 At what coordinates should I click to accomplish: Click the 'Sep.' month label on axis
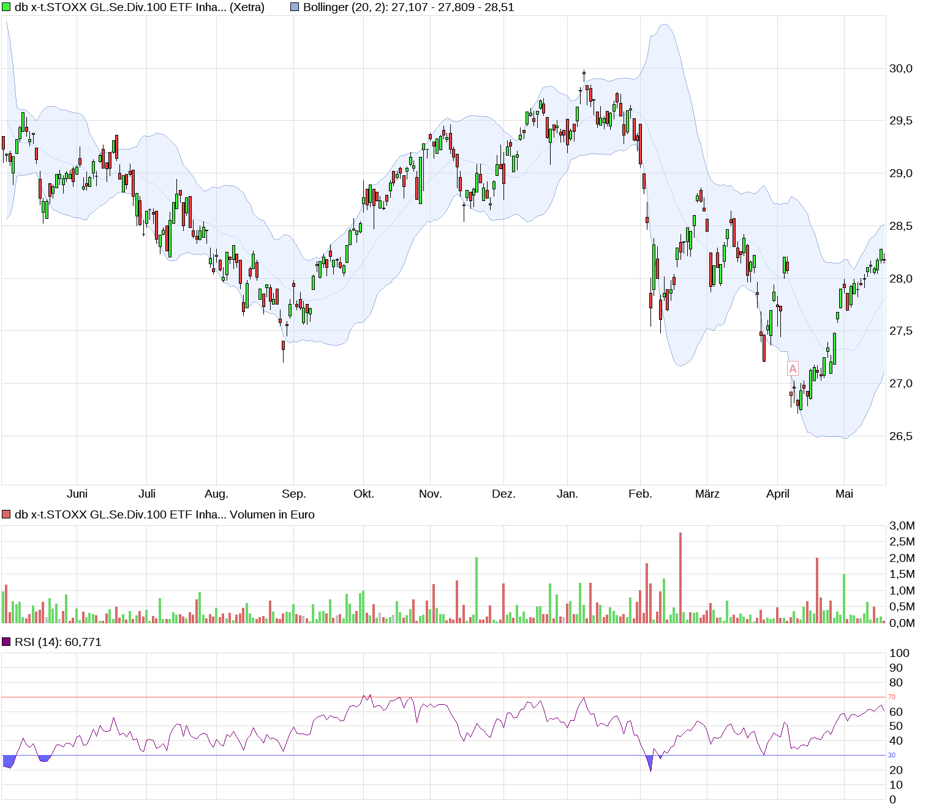(x=293, y=494)
